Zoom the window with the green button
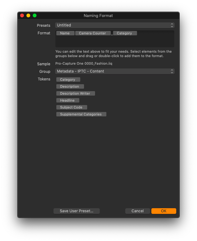Screen dimensions: 197x241 [x=35, y=15]
